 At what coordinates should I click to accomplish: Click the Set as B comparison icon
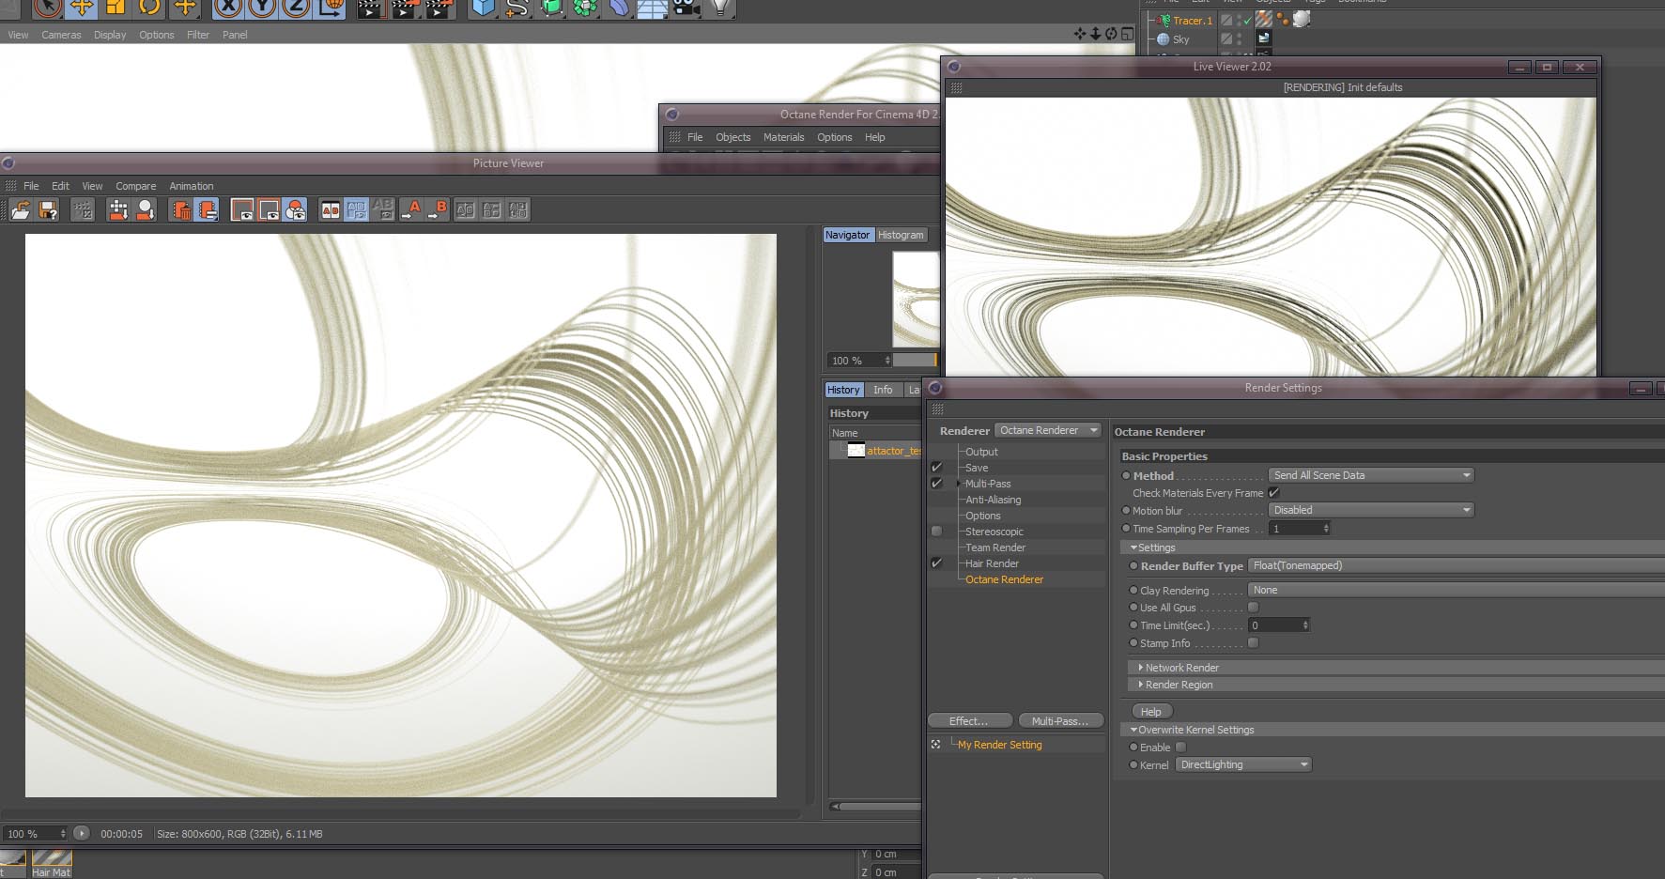pyautogui.click(x=438, y=210)
